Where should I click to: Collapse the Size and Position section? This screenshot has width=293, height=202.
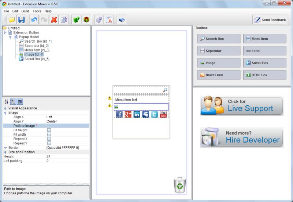tap(5, 152)
